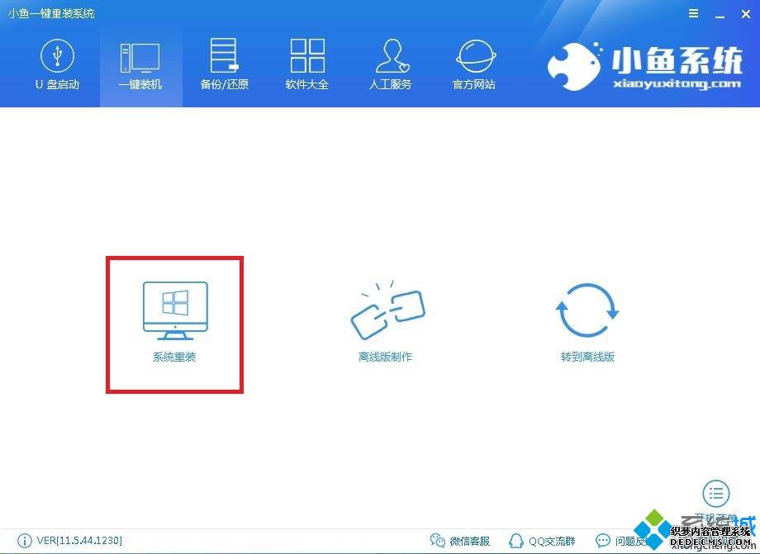The height and width of the screenshot is (554, 760).
Task: Open 人工服务 manual support
Action: tap(390, 65)
